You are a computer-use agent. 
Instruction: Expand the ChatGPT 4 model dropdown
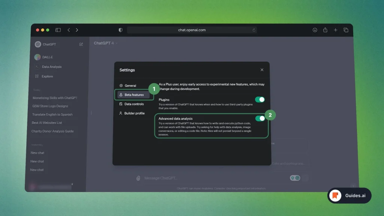(x=106, y=43)
